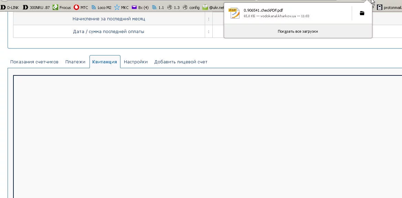Open the 300NRU .B7 bookmark
Screen dimensions: 402x198
click(36, 8)
